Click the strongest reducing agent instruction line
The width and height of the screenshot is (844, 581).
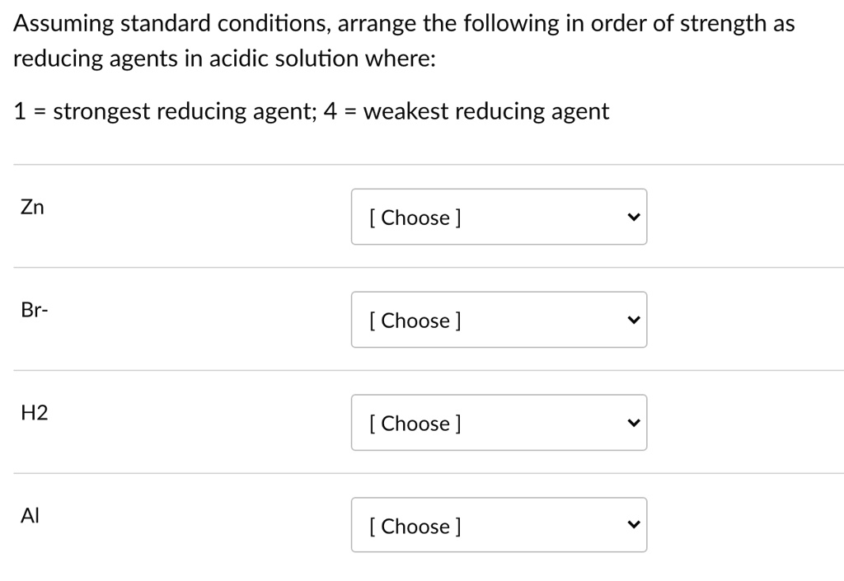pos(311,110)
